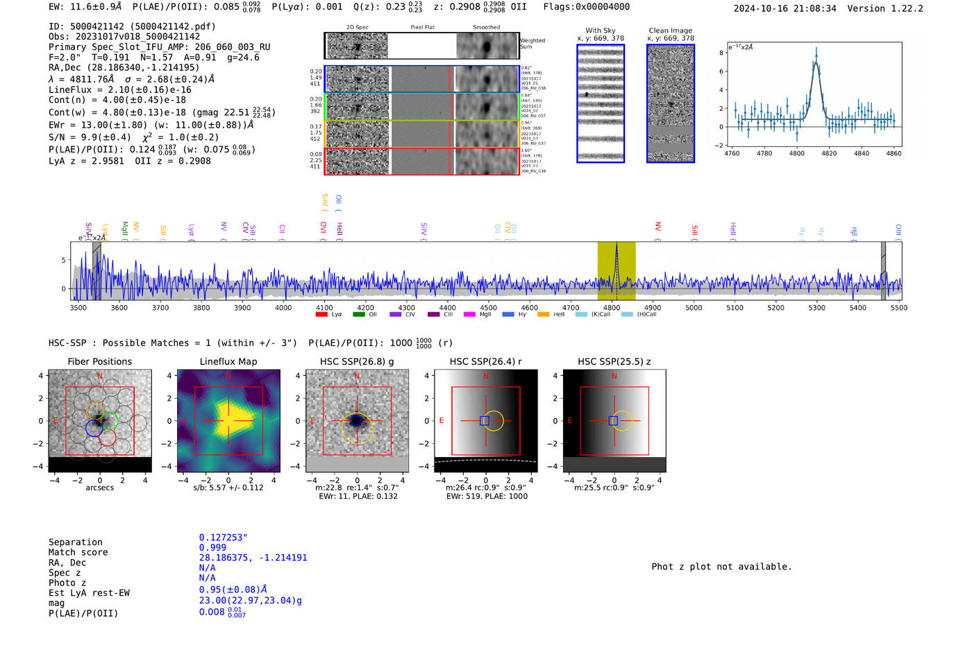Select the HSC SSP(26.8) g cutout
The image size is (972, 661).
pos(357,421)
